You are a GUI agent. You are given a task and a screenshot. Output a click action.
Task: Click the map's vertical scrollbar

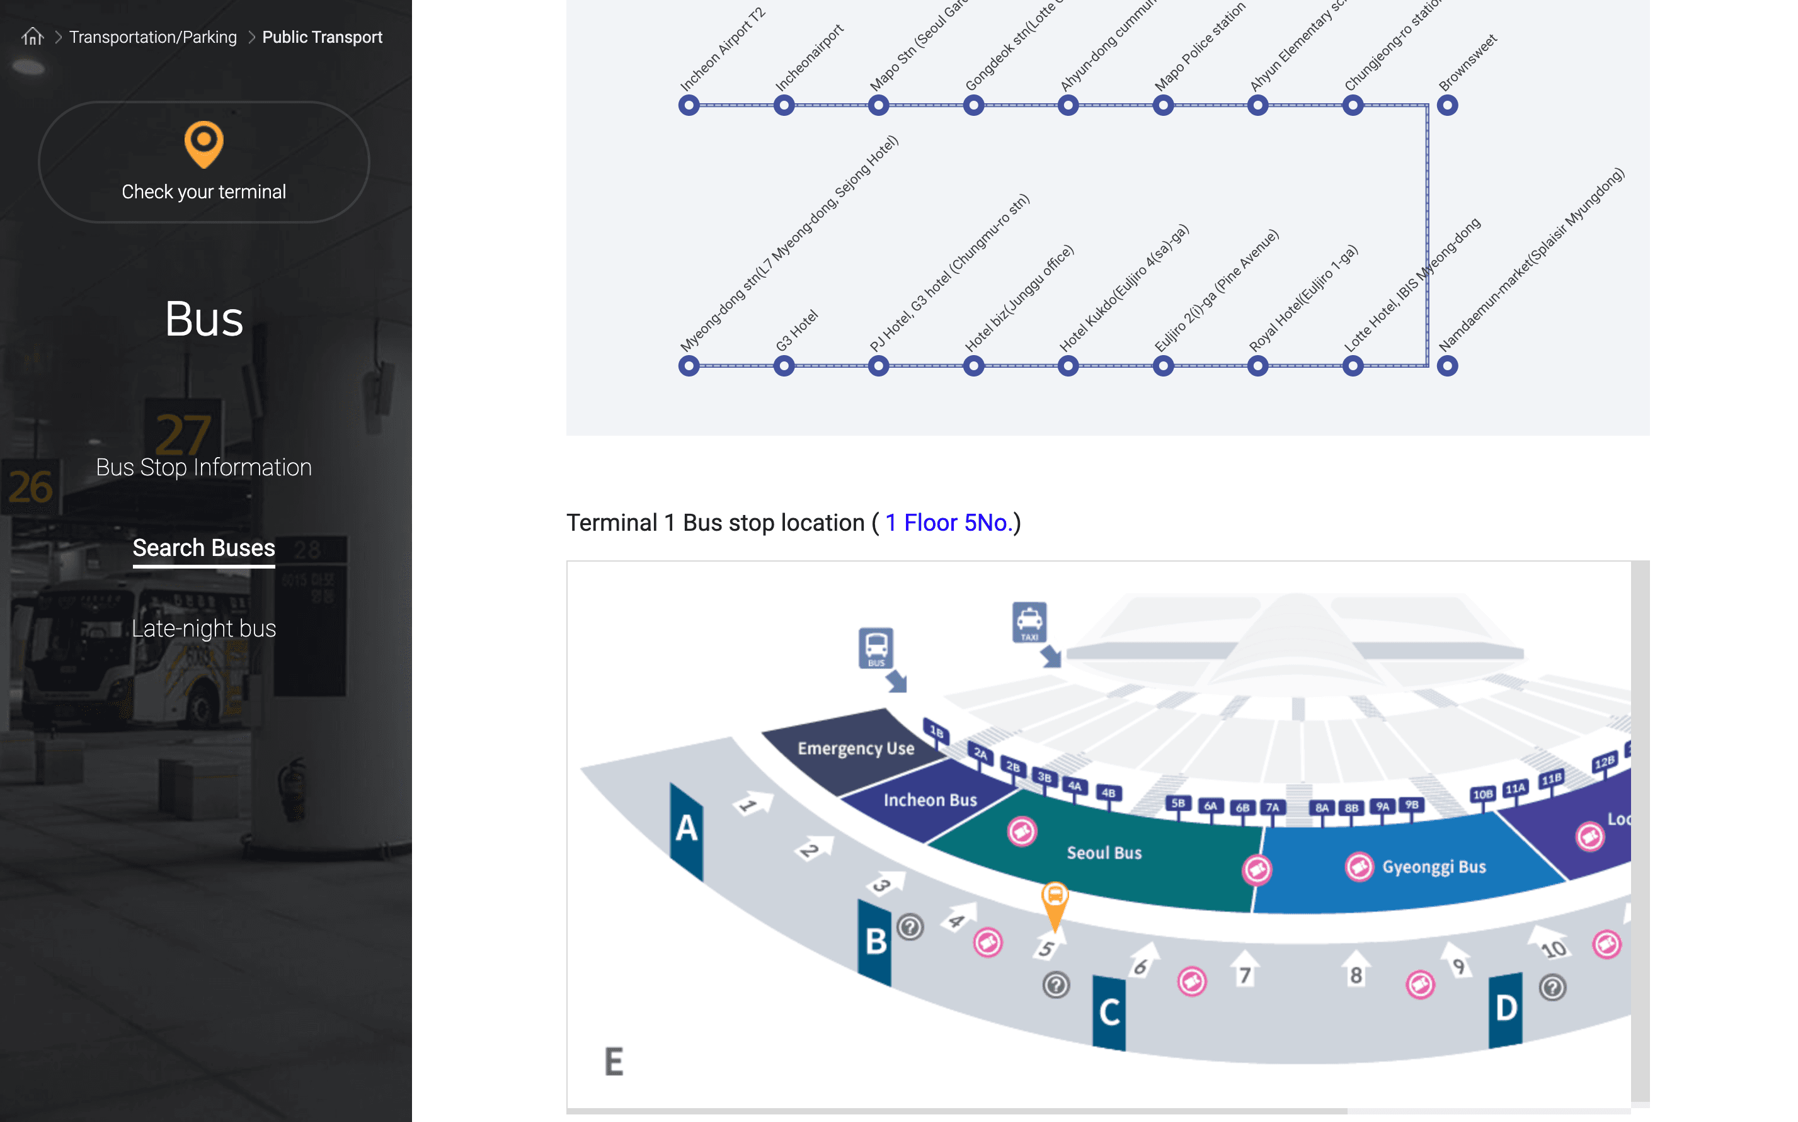(1640, 831)
